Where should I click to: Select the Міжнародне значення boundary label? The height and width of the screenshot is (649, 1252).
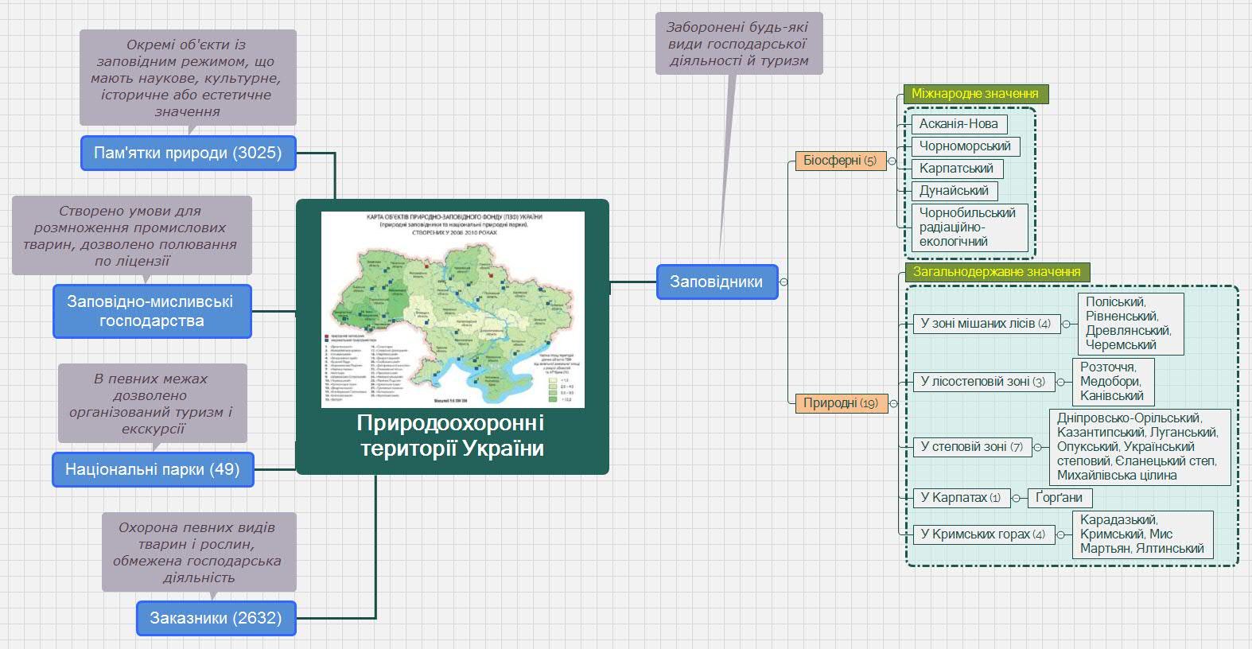tap(976, 94)
